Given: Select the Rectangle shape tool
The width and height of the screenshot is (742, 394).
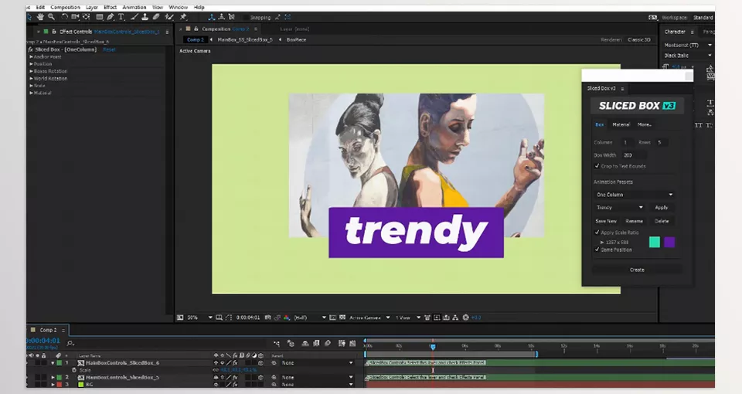Looking at the screenshot, I should click(x=99, y=16).
